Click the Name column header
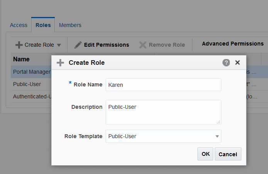The image size is (268, 174). [22, 59]
